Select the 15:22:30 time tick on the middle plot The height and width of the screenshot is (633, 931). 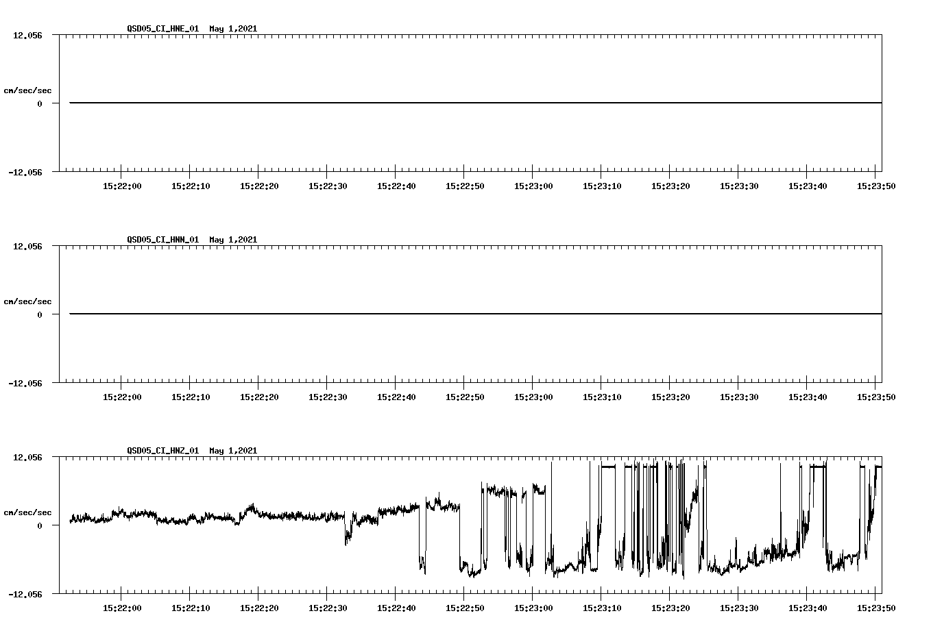click(x=329, y=396)
